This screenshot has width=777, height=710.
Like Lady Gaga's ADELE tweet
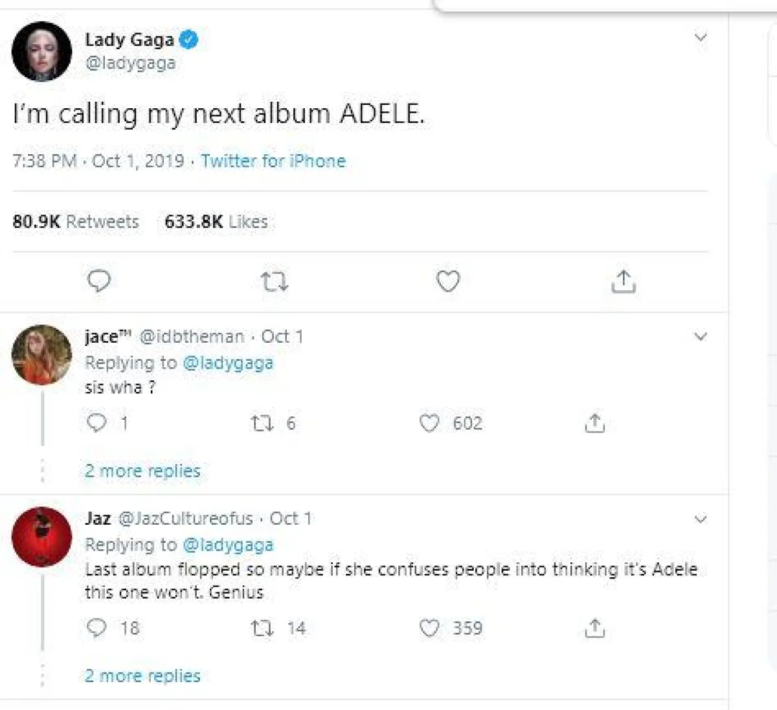[x=448, y=281]
